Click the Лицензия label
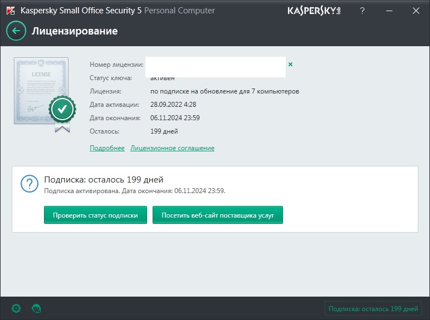430x320 pixels. pyautogui.click(x=105, y=91)
